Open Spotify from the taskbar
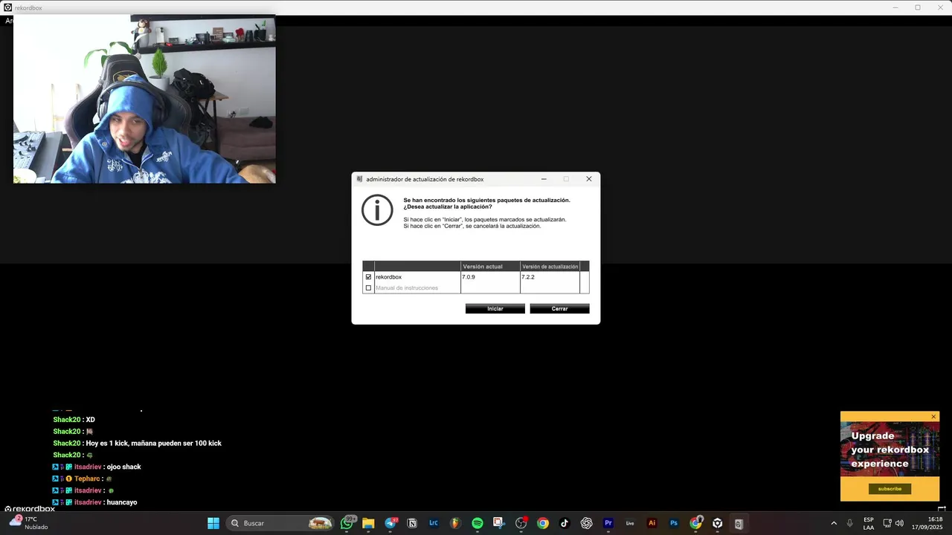The width and height of the screenshot is (952, 535). (x=477, y=523)
